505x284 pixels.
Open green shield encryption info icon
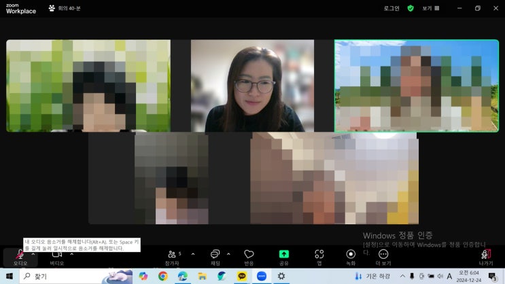[411, 8]
